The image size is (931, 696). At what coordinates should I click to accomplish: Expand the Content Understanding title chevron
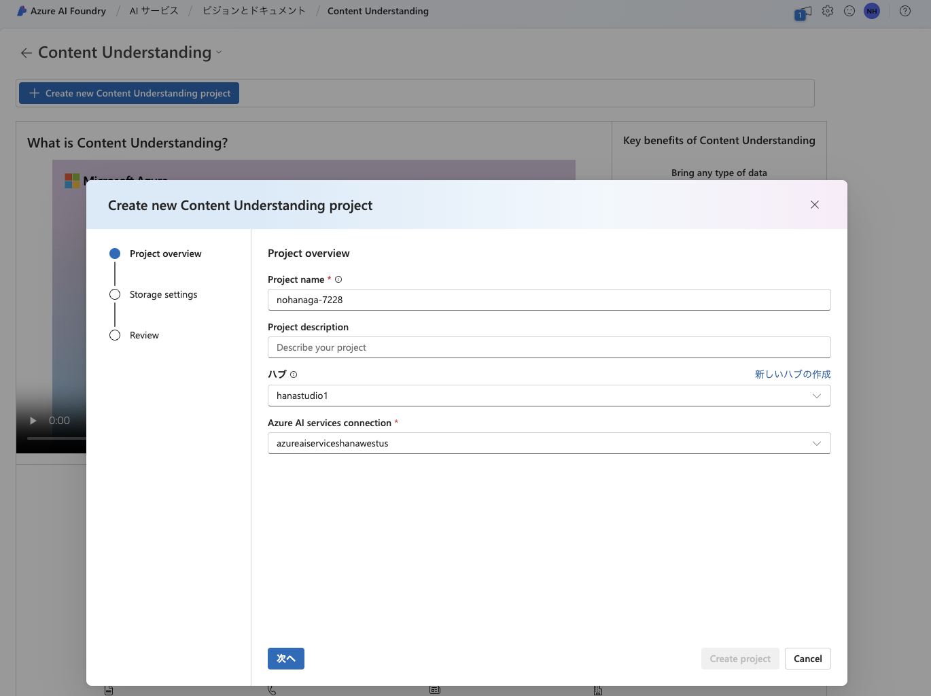pyautogui.click(x=218, y=53)
